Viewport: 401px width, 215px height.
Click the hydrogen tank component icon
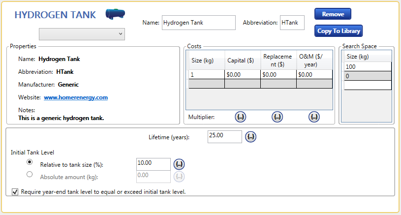click(116, 15)
